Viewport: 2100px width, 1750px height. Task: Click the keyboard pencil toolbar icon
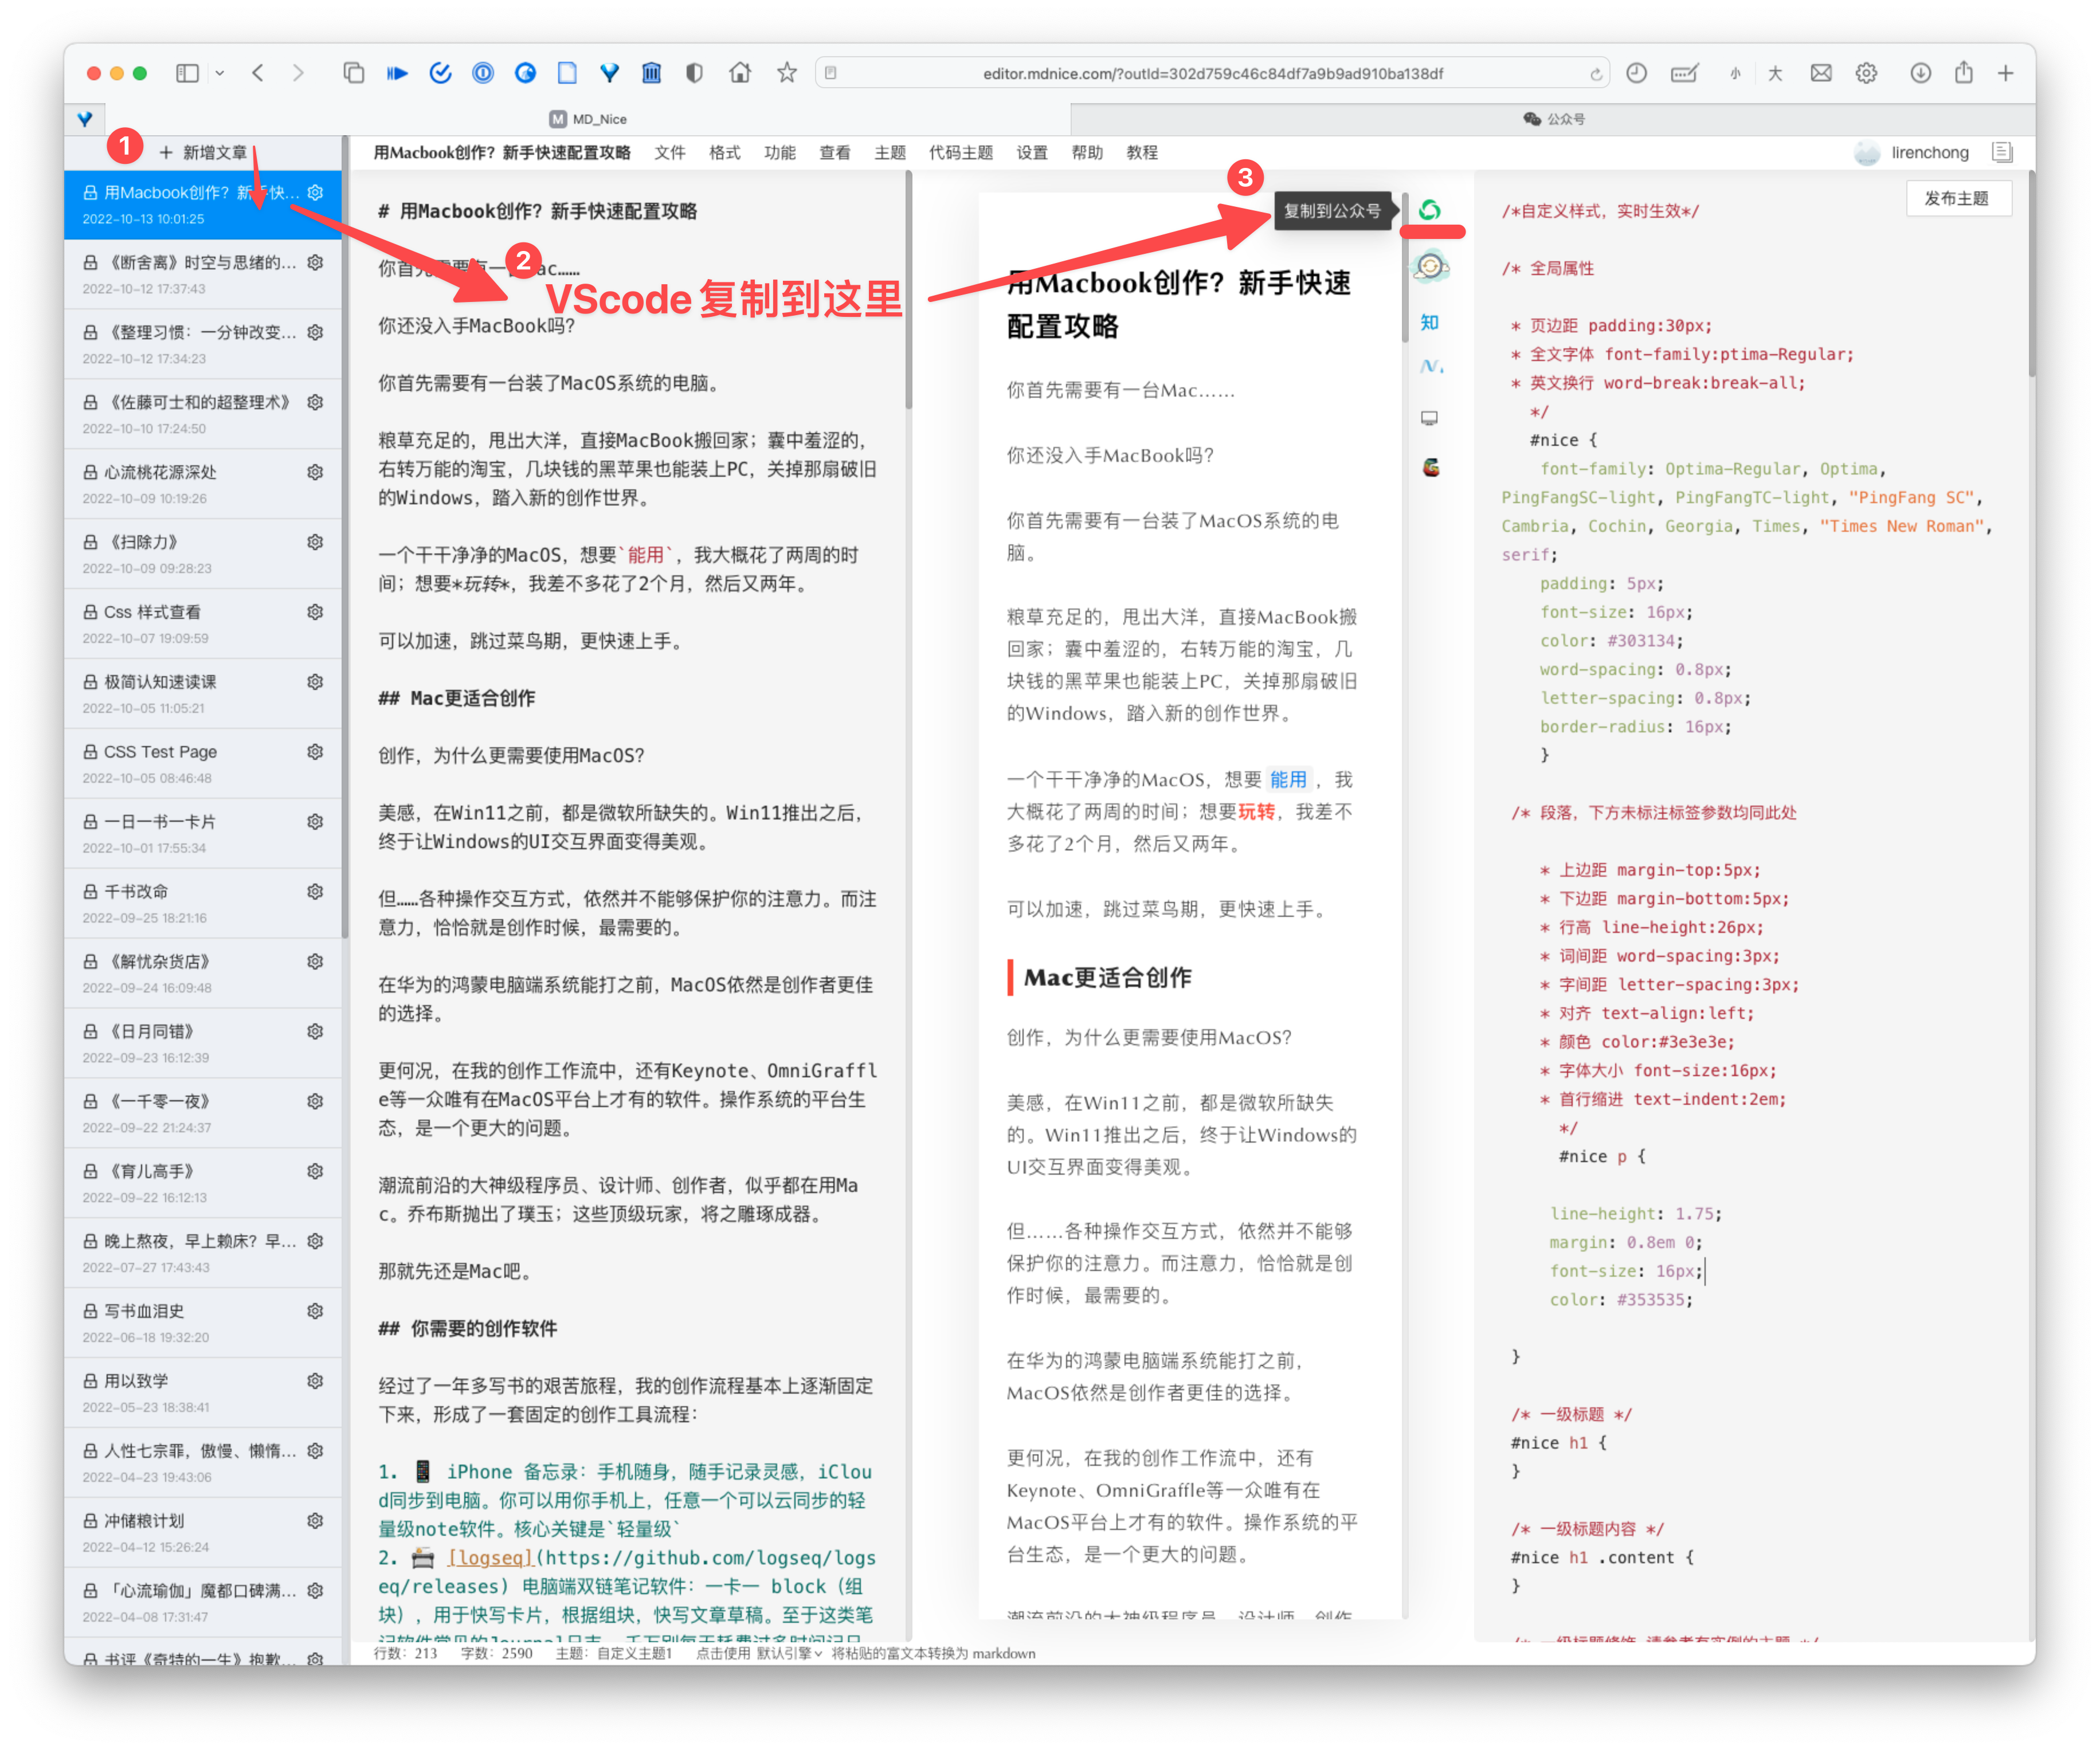tap(1685, 73)
